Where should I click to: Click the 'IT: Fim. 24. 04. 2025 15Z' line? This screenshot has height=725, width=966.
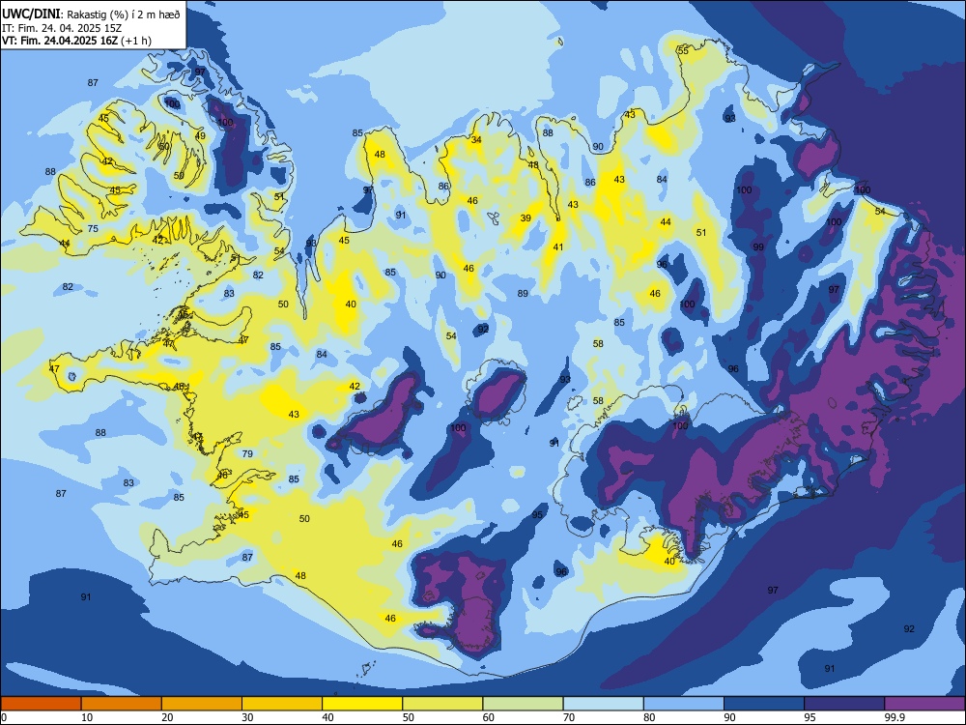[x=62, y=28]
